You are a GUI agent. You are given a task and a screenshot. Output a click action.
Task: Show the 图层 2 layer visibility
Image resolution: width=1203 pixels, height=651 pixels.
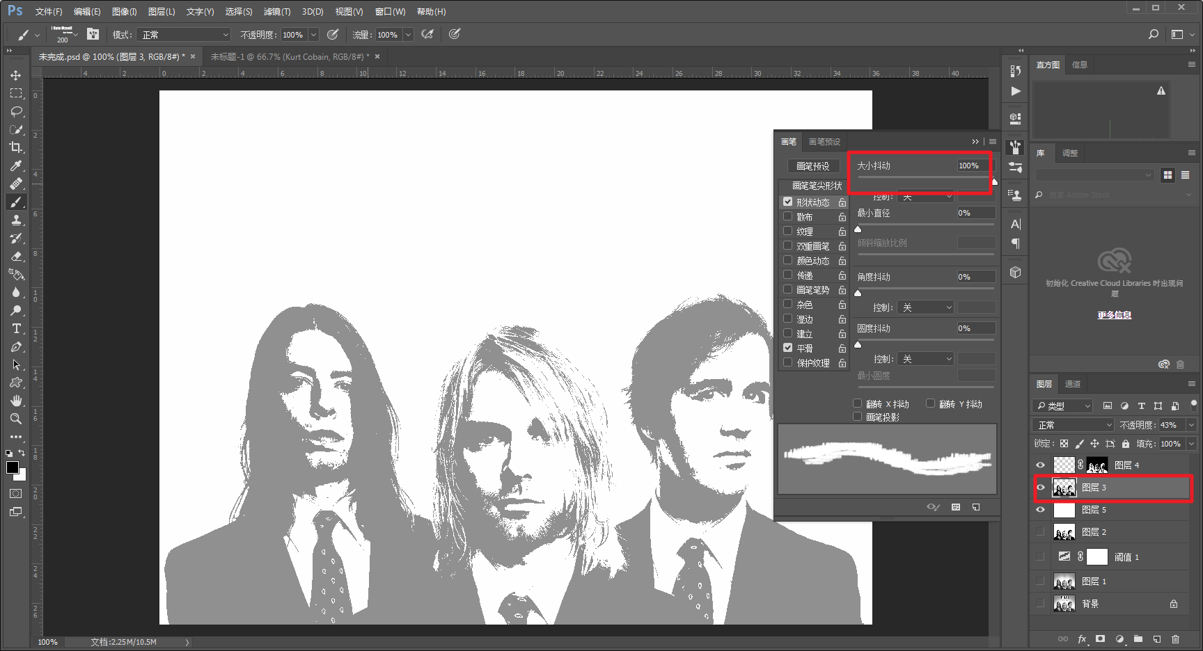coord(1040,532)
